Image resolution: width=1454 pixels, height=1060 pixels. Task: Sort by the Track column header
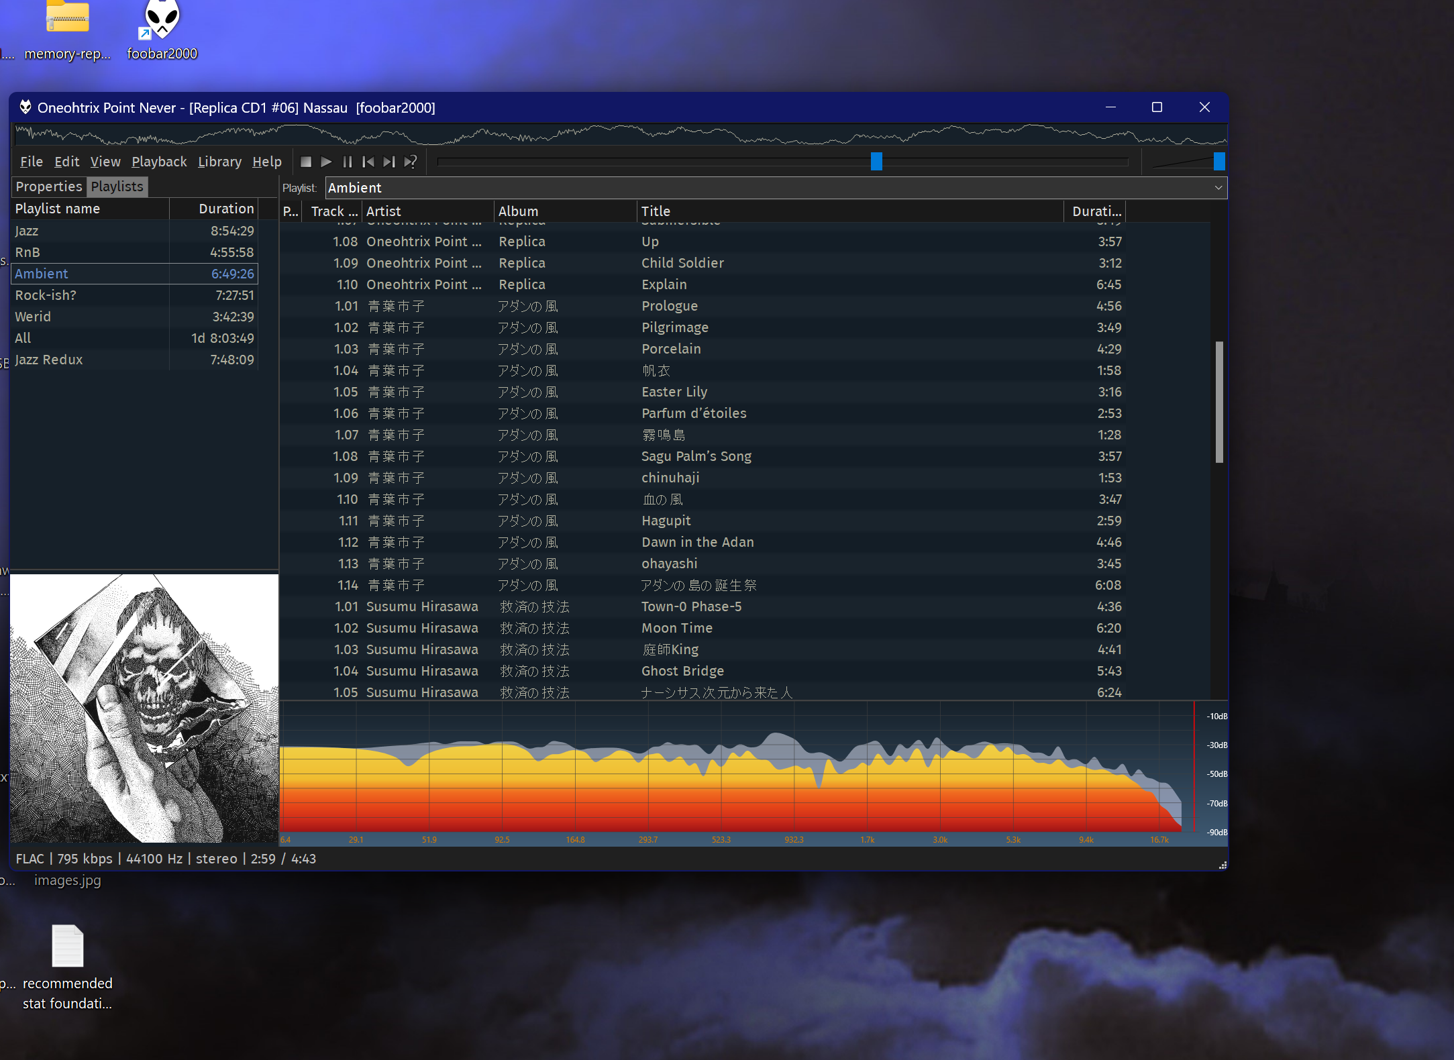(x=331, y=211)
